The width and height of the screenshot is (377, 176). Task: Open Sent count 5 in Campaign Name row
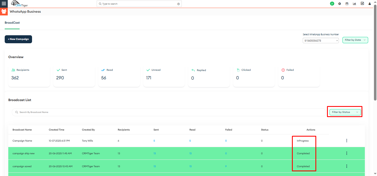154,141
